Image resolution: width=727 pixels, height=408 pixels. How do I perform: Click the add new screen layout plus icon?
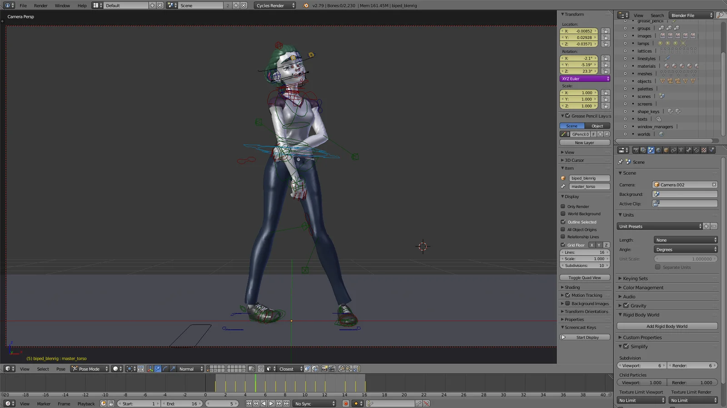(x=152, y=5)
